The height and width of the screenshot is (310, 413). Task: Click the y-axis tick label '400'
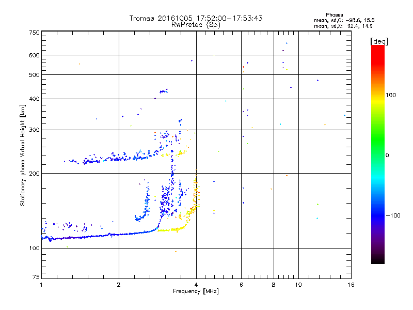pos(34,99)
